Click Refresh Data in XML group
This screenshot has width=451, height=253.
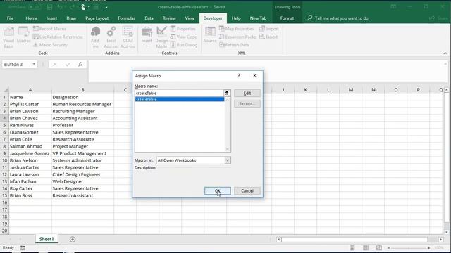click(234, 45)
